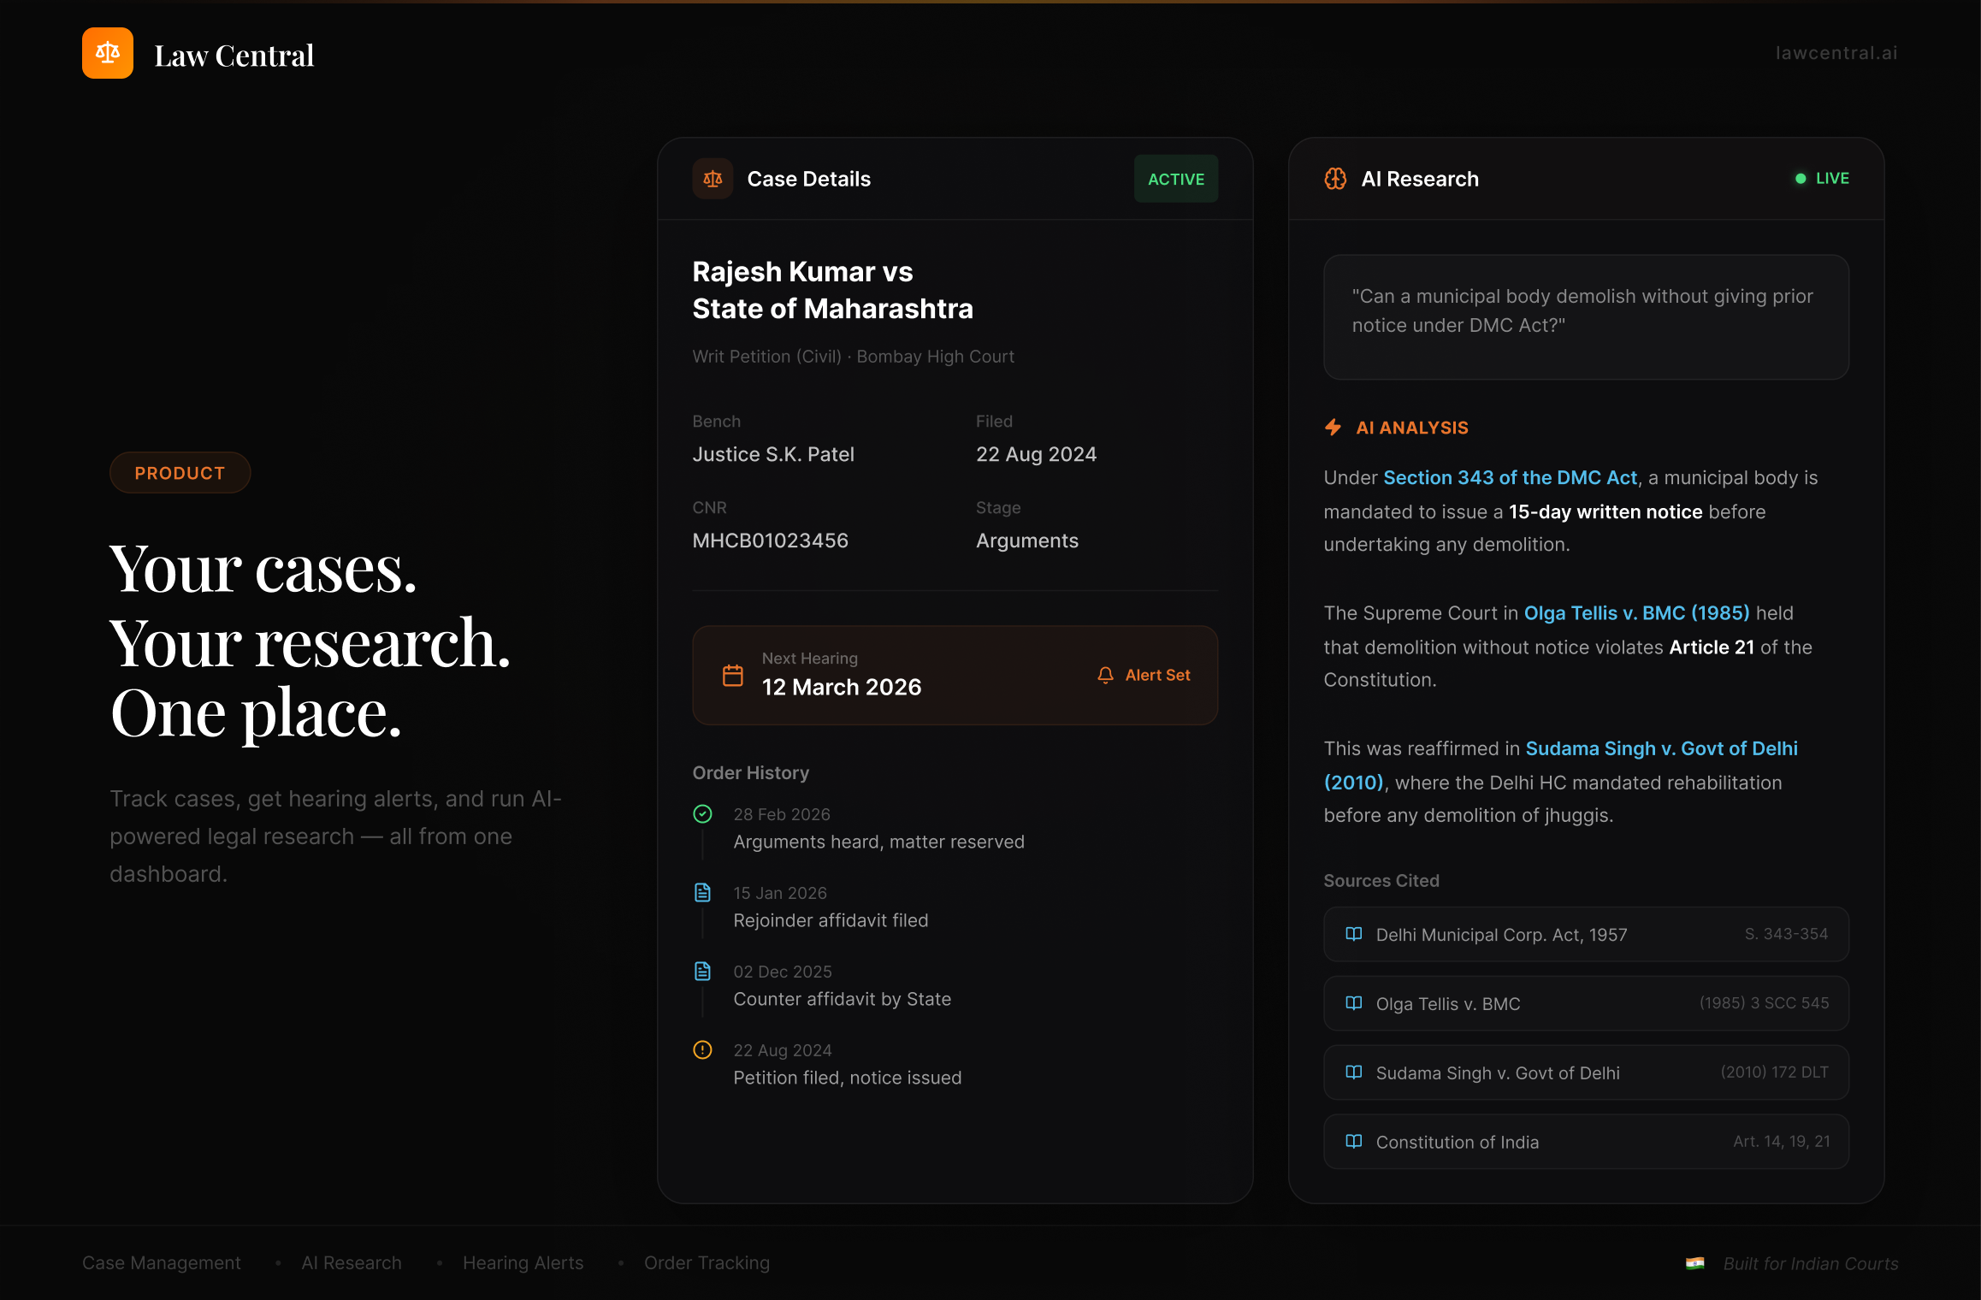
Task: Select AI Research in footer navigation
Action: (352, 1263)
